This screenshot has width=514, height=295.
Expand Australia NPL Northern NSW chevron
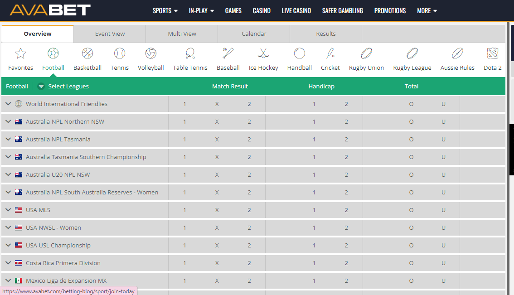8,121
